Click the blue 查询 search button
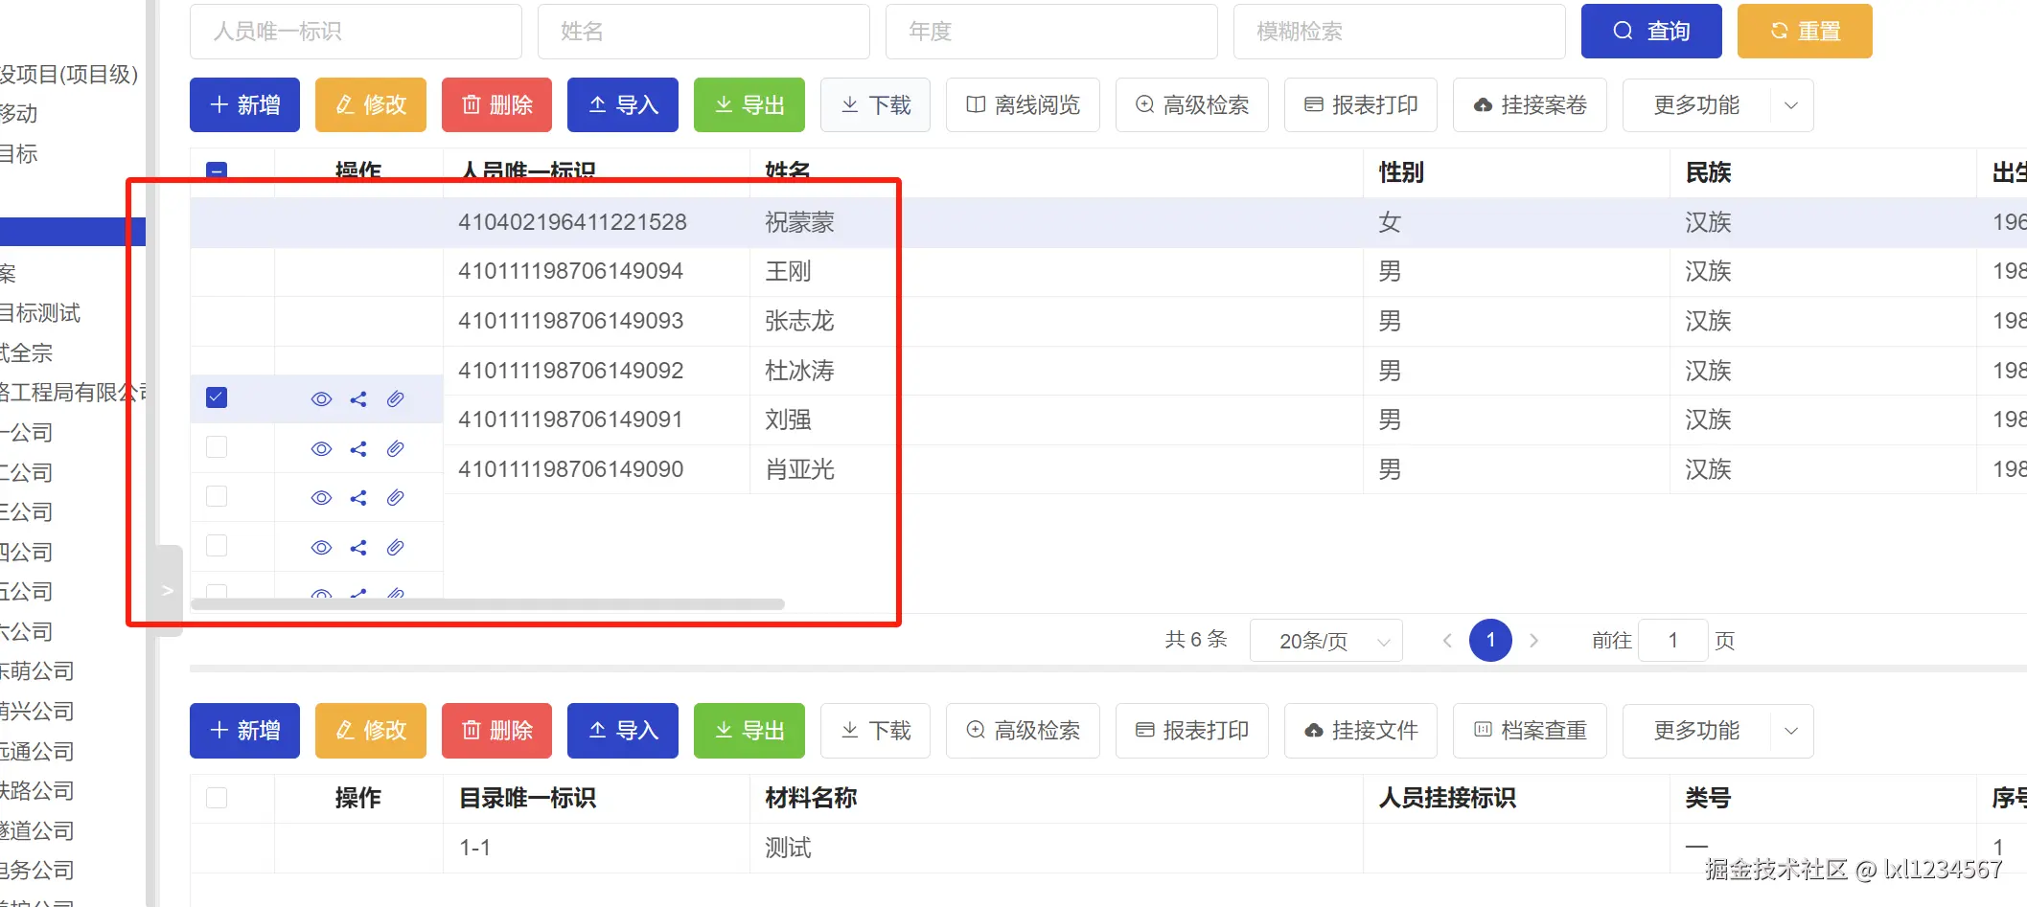Image resolution: width=2027 pixels, height=907 pixels. click(x=1651, y=31)
